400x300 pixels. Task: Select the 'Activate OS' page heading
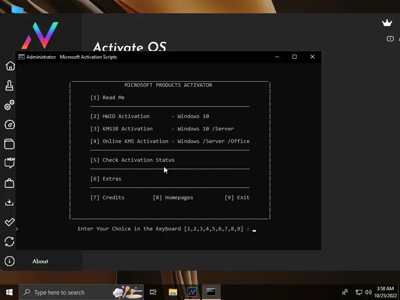[130, 46]
